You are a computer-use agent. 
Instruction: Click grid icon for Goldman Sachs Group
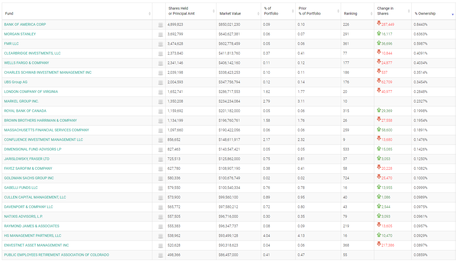(161, 178)
